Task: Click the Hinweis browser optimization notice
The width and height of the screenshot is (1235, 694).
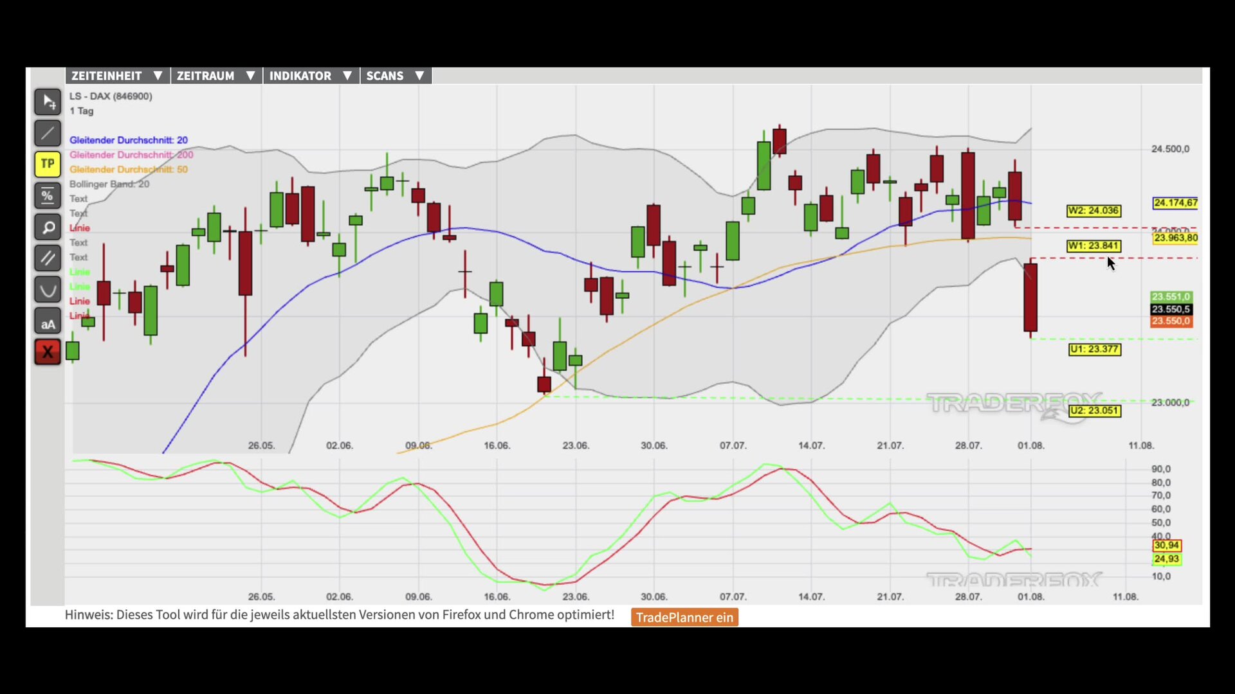Action: 340,615
